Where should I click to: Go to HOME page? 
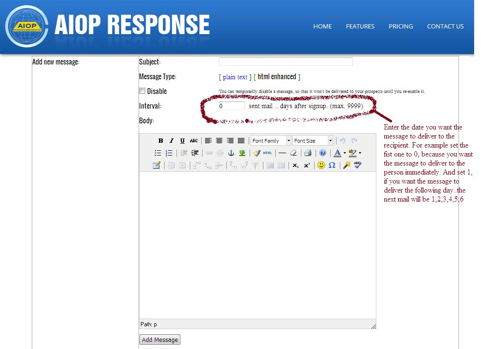(x=322, y=27)
